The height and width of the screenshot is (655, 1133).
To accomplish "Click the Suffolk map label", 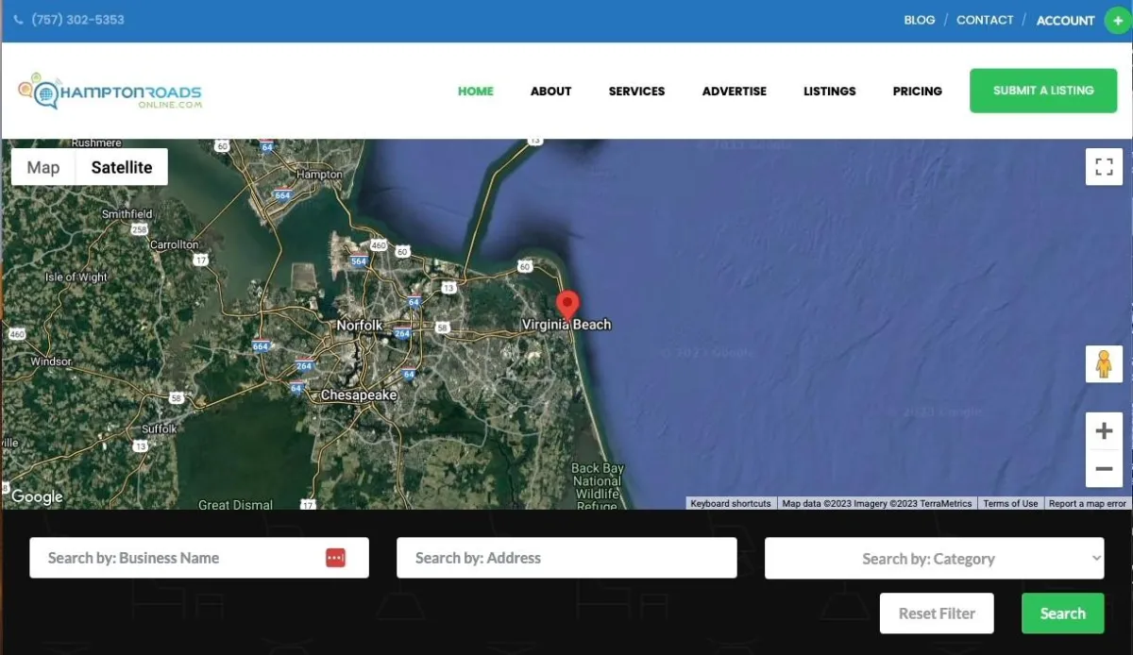I will coord(160,429).
